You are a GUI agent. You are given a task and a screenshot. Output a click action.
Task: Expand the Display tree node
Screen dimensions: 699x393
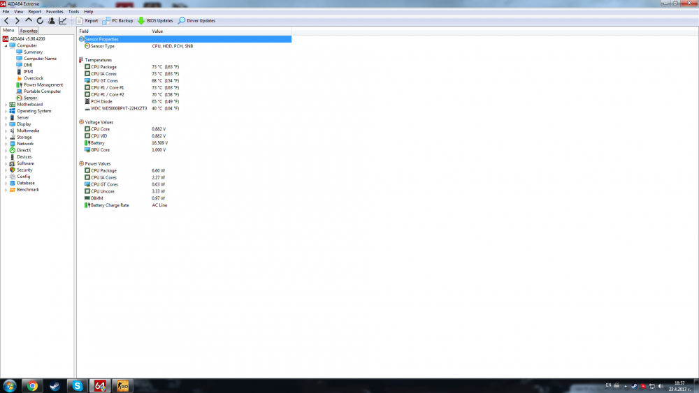coord(6,125)
